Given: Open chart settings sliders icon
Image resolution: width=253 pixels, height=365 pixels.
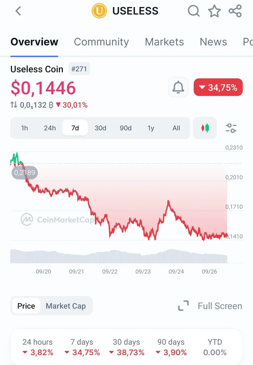Looking at the screenshot, I should pos(231,128).
